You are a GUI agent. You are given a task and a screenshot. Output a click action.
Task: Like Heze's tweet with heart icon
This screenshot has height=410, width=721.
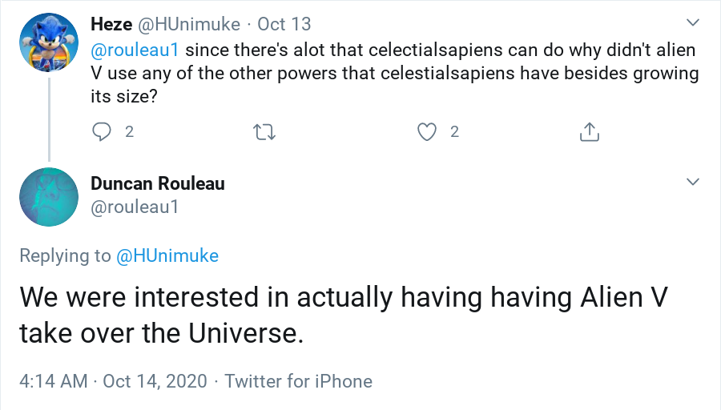click(x=427, y=132)
